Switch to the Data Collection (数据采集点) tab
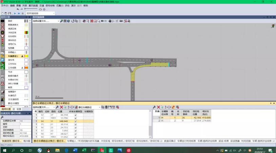276x153 pixels. point(170,141)
